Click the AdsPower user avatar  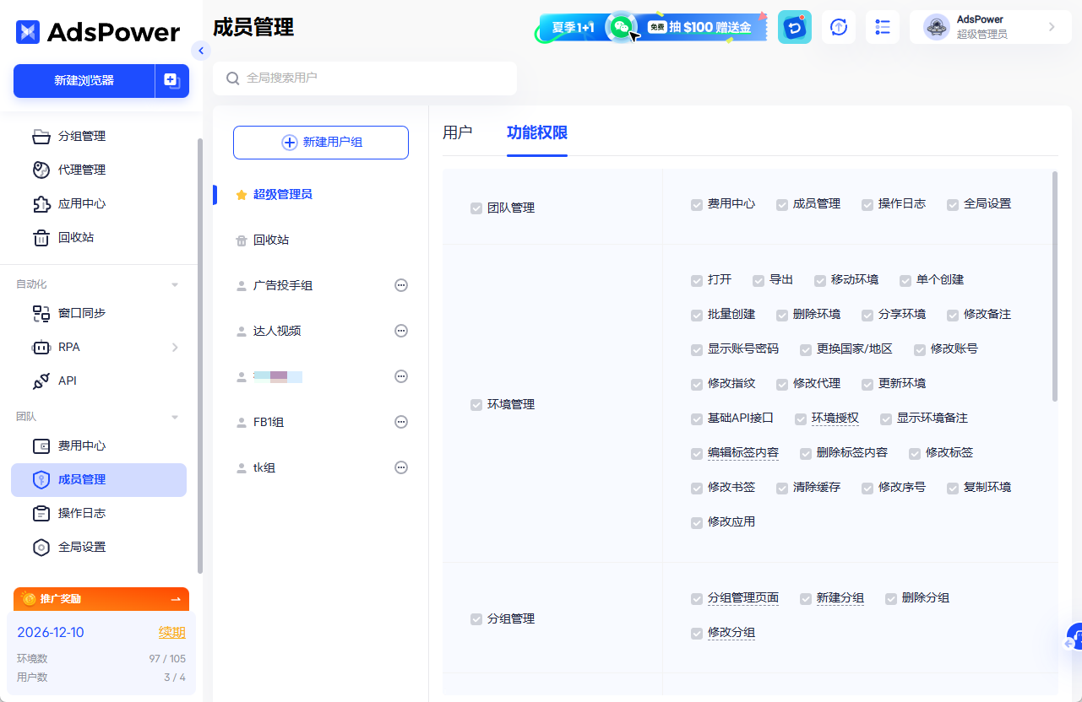coord(937,27)
